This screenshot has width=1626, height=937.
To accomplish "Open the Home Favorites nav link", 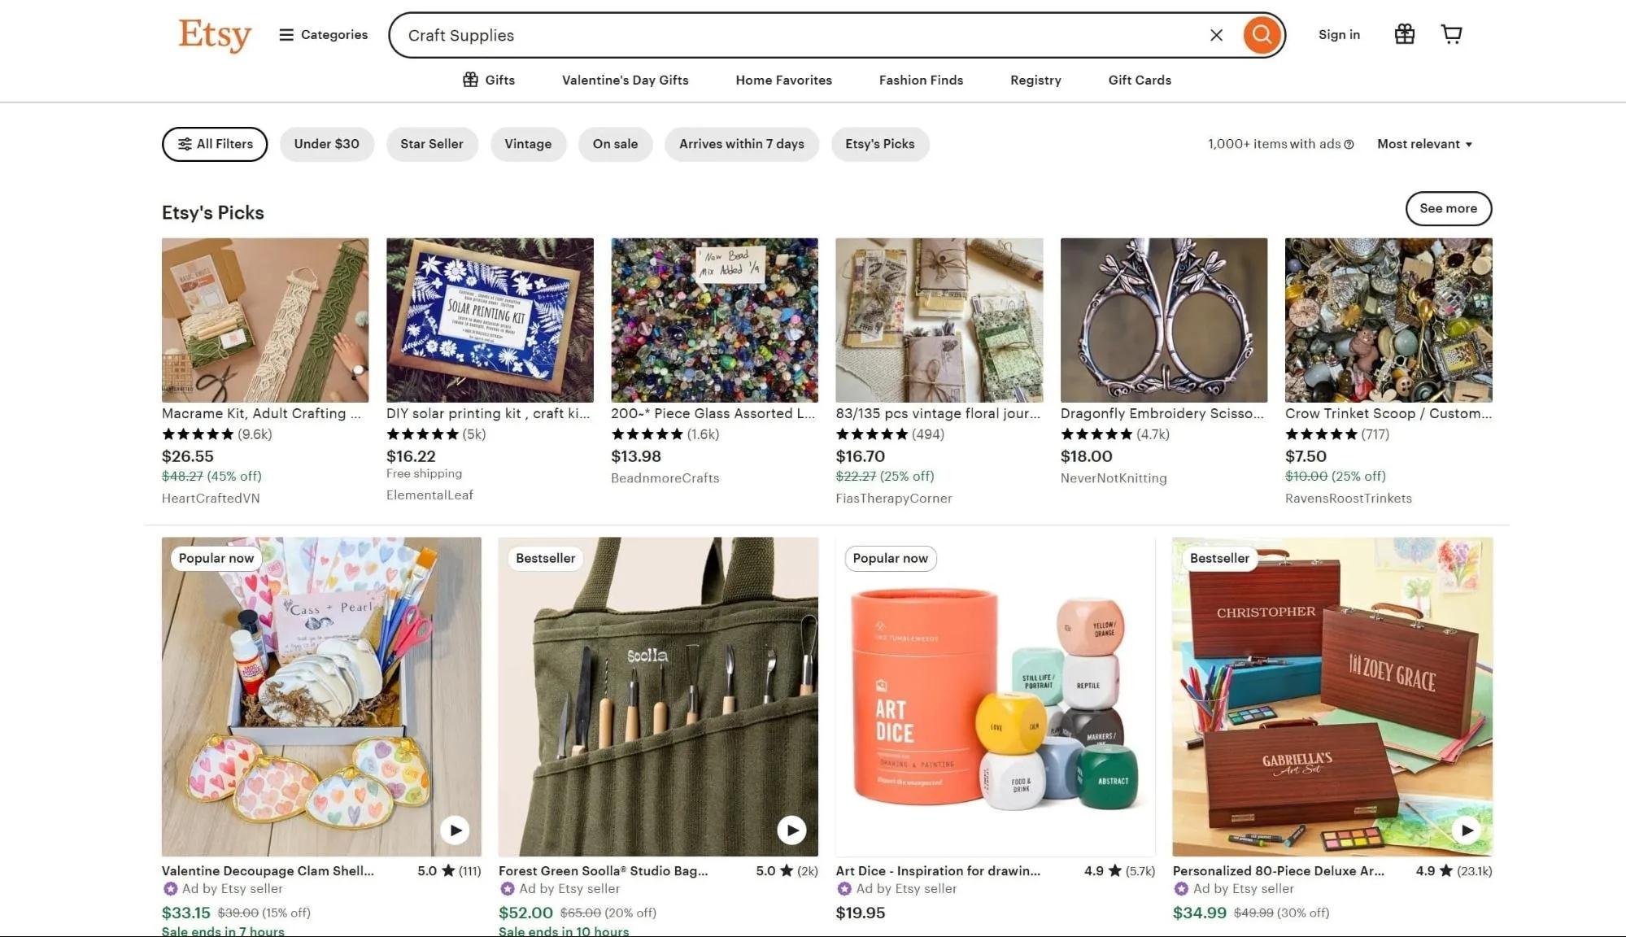I will coord(783,80).
